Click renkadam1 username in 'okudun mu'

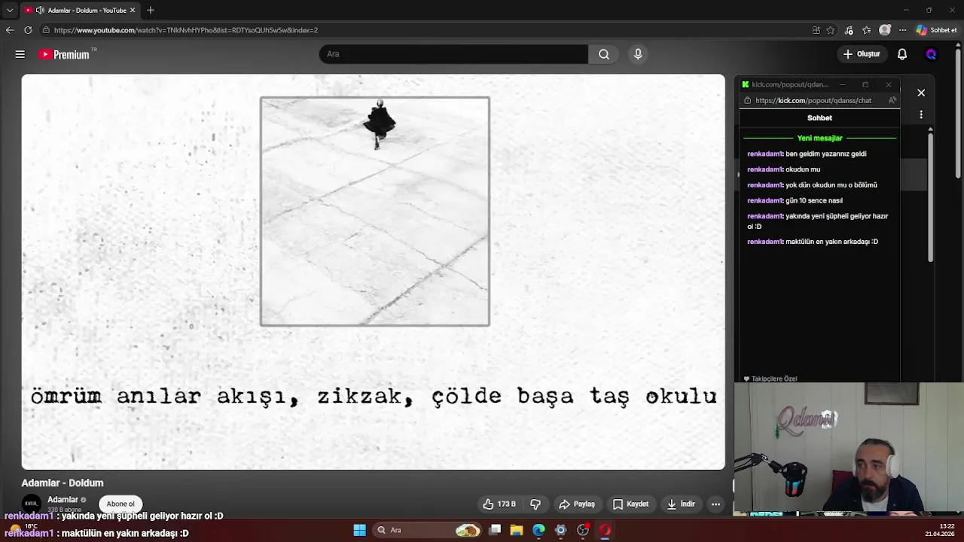764,169
